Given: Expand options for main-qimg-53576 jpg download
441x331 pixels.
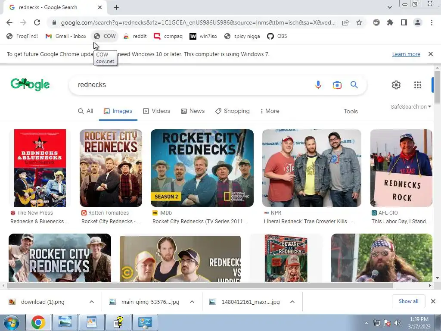Looking at the screenshot, I should pyautogui.click(x=192, y=302).
